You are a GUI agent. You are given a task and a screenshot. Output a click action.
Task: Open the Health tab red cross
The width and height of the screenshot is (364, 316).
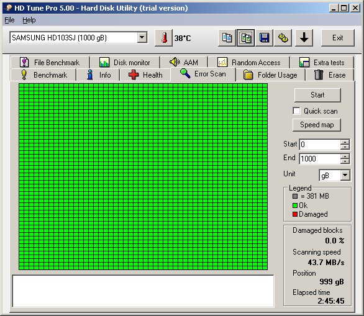(x=134, y=75)
